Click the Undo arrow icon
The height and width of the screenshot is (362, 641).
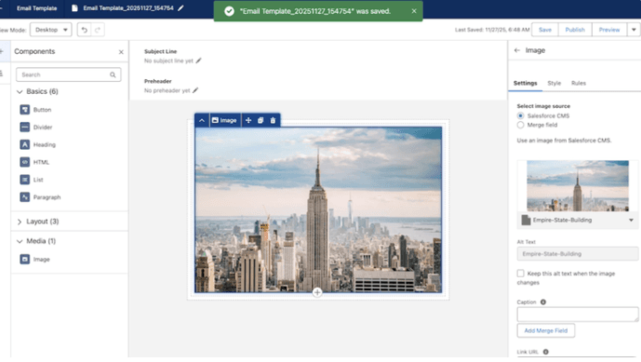[85, 30]
